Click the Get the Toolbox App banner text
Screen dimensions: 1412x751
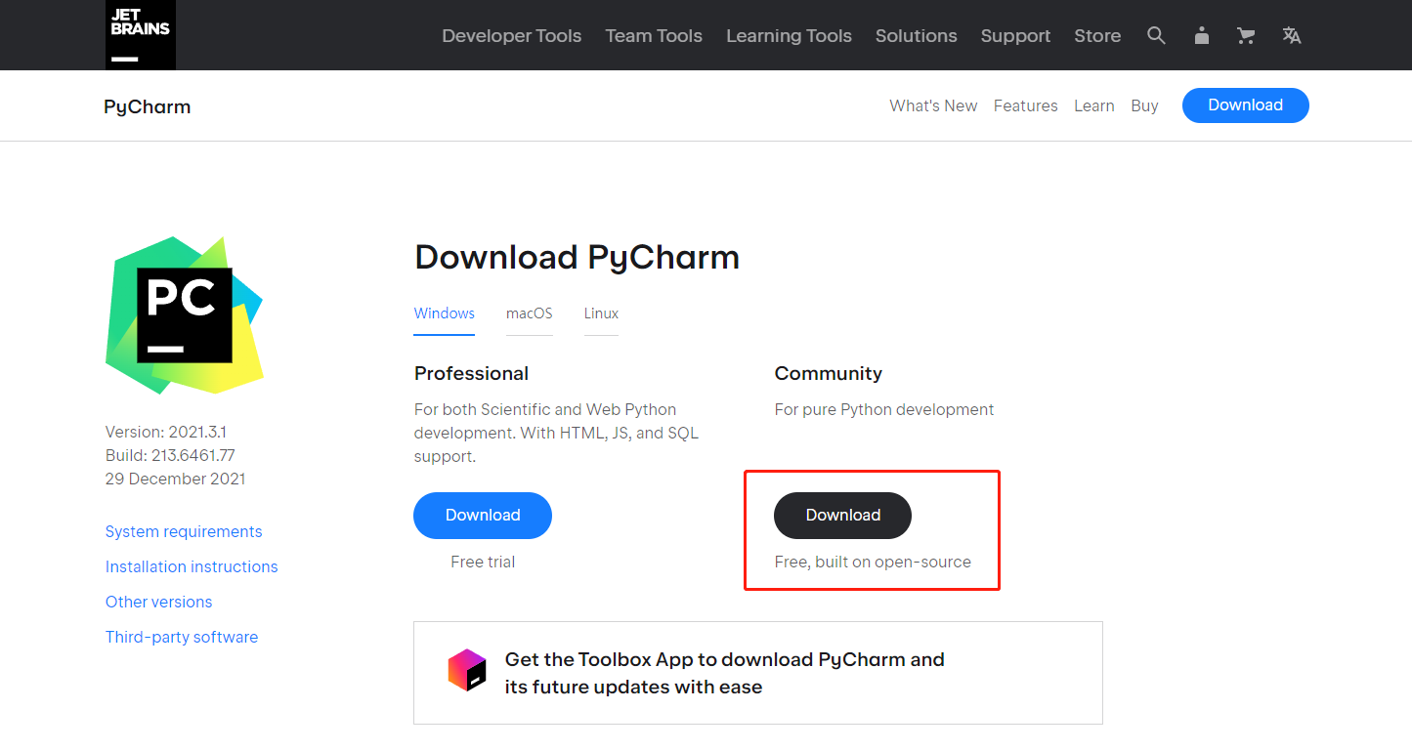point(725,673)
